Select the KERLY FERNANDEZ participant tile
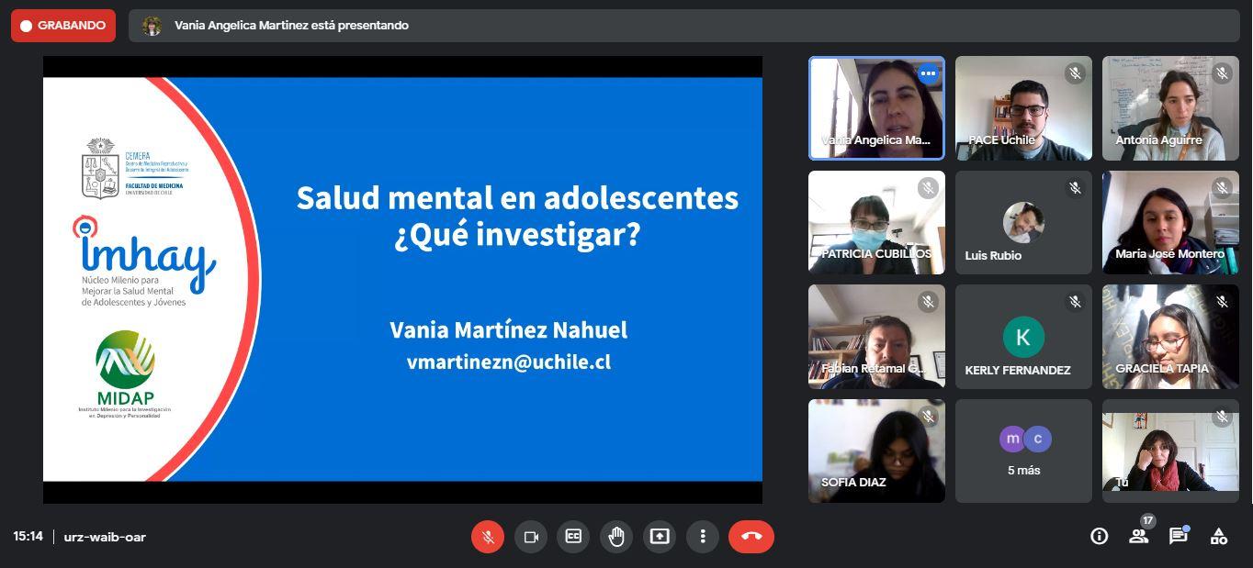 click(x=1023, y=337)
